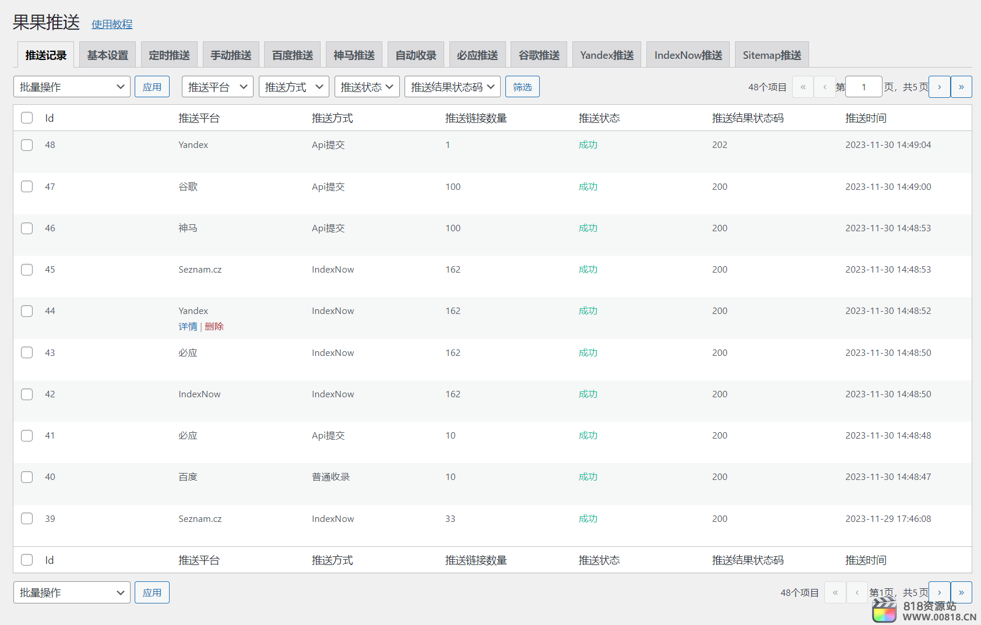Switch to the 神马推送 tab
Screen dimensions: 981x625
354,55
